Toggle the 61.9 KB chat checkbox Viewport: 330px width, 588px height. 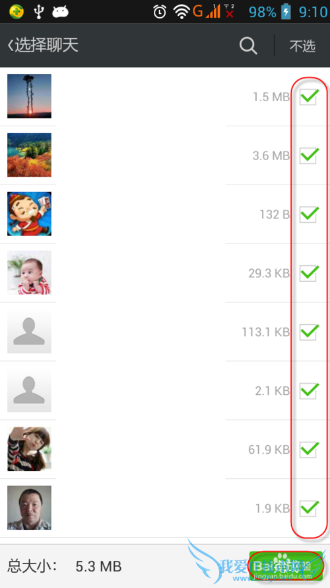coord(309,449)
